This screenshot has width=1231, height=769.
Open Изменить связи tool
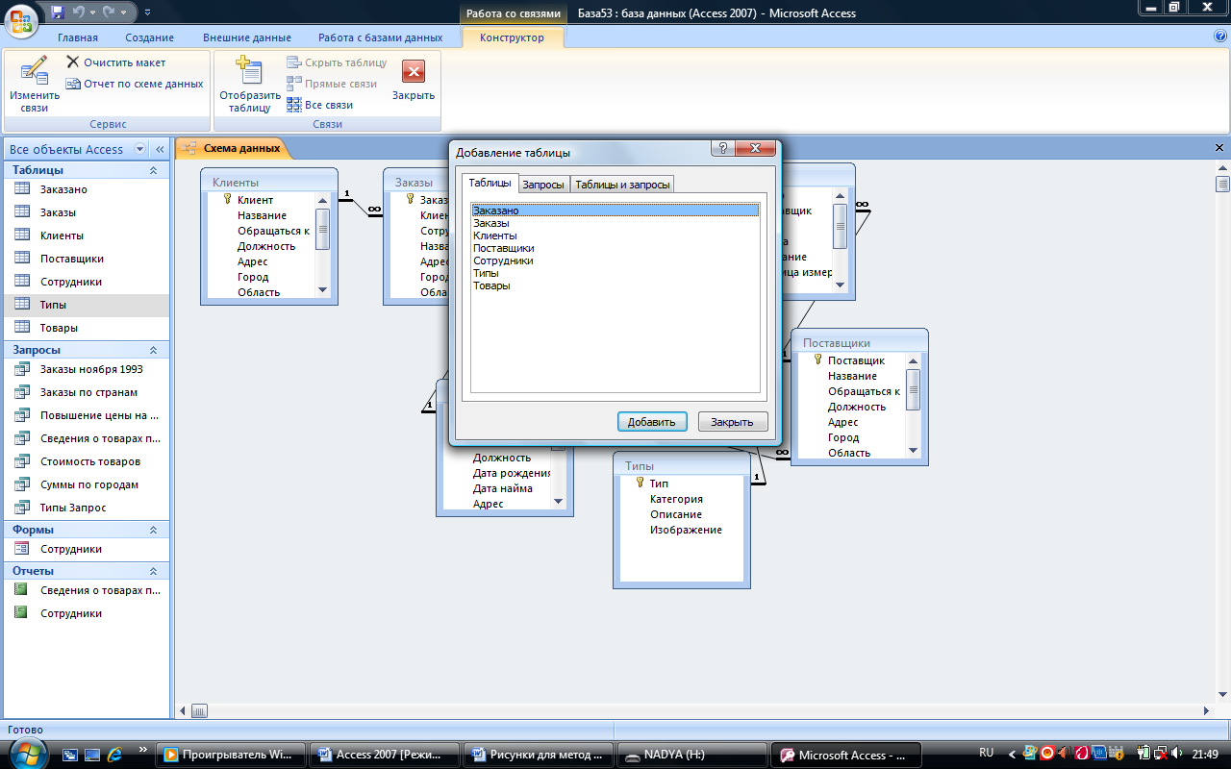point(35,85)
